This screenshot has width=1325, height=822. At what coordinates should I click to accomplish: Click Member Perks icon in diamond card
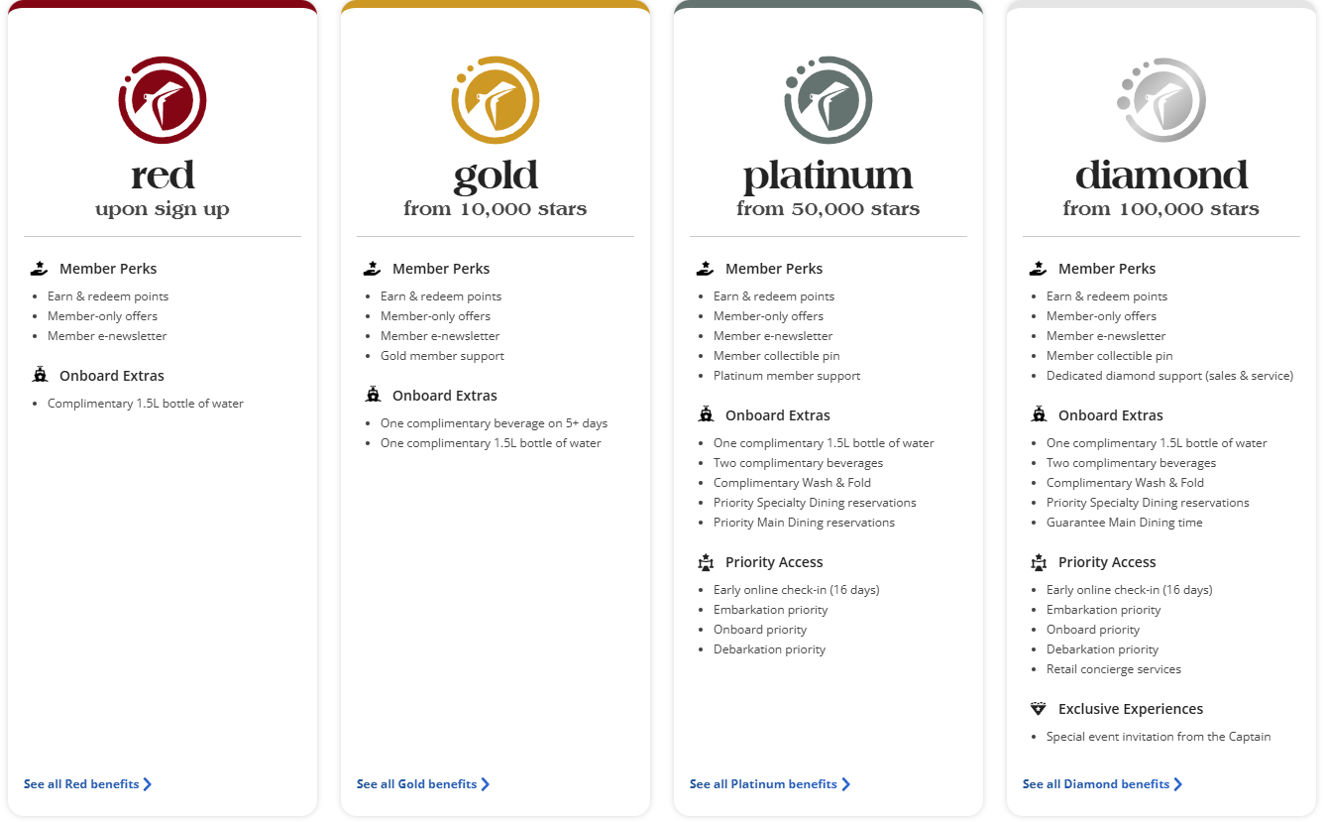[x=1039, y=268]
